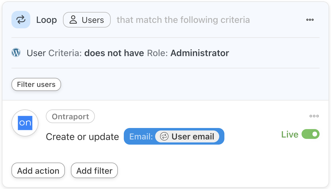The width and height of the screenshot is (331, 189).
Task: Click the 'Loop' title text
Action: click(47, 20)
